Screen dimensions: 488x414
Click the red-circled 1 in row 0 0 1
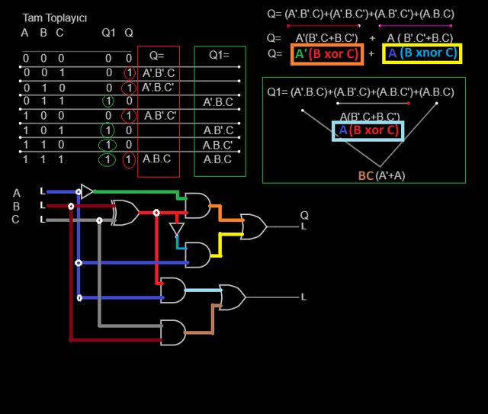(129, 73)
